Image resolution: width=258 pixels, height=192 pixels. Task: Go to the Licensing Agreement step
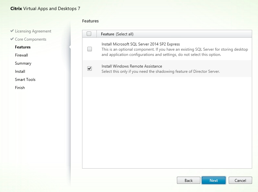[33, 31]
